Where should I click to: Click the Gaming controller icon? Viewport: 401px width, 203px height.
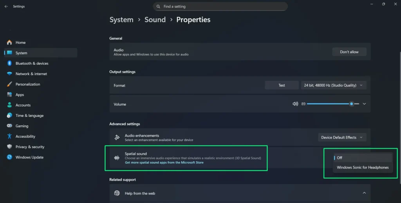[9, 126]
